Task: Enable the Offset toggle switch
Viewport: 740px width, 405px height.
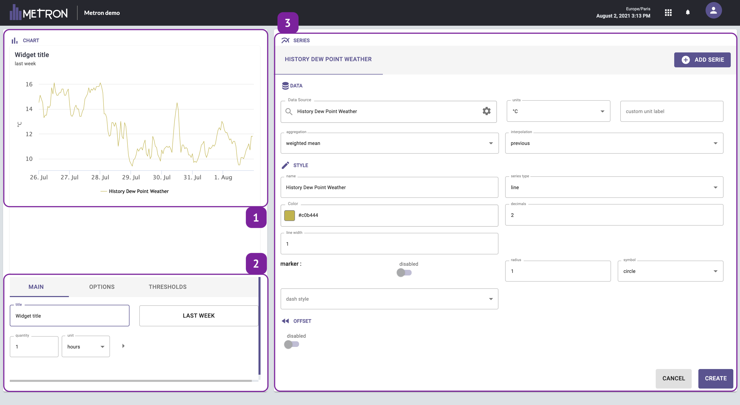Action: tap(291, 344)
